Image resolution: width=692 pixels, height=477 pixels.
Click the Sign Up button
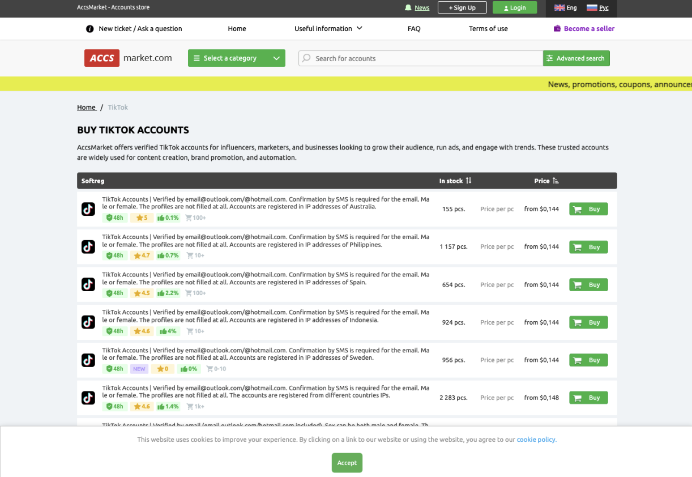pyautogui.click(x=462, y=7)
